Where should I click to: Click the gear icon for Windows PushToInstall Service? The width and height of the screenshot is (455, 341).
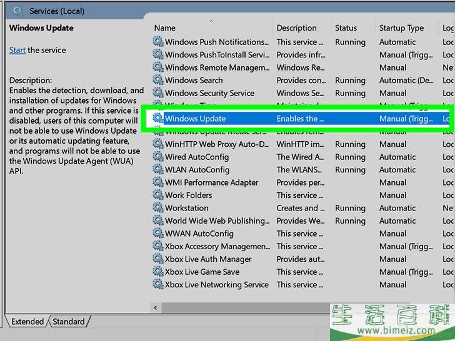(158, 54)
